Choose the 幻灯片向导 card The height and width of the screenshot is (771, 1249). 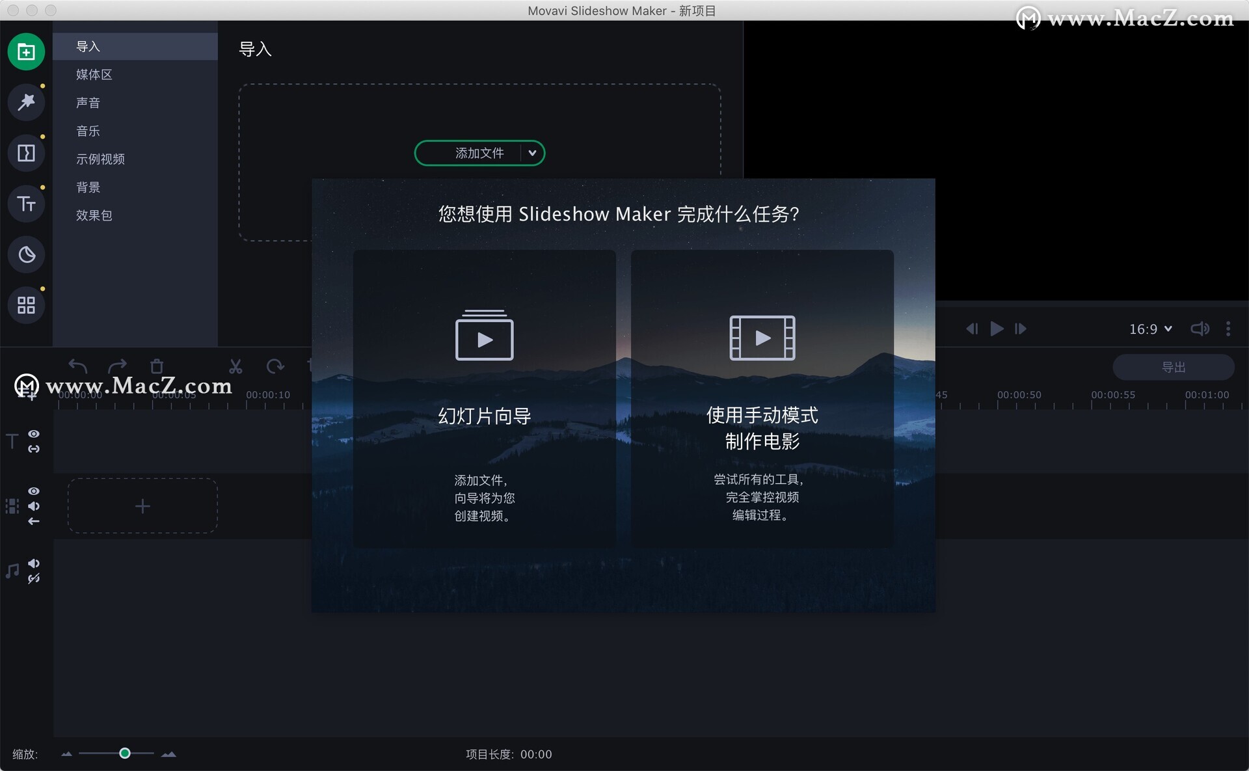pyautogui.click(x=484, y=398)
